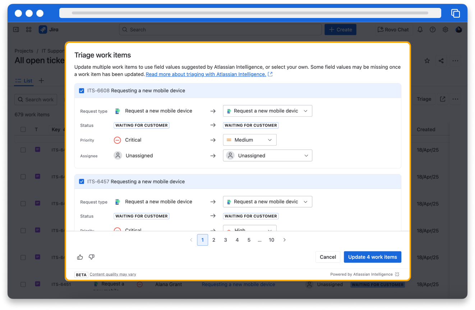Open ITS-6608 Assignee Unassigned dropdown
The height and width of the screenshot is (310, 475).
[x=268, y=155]
